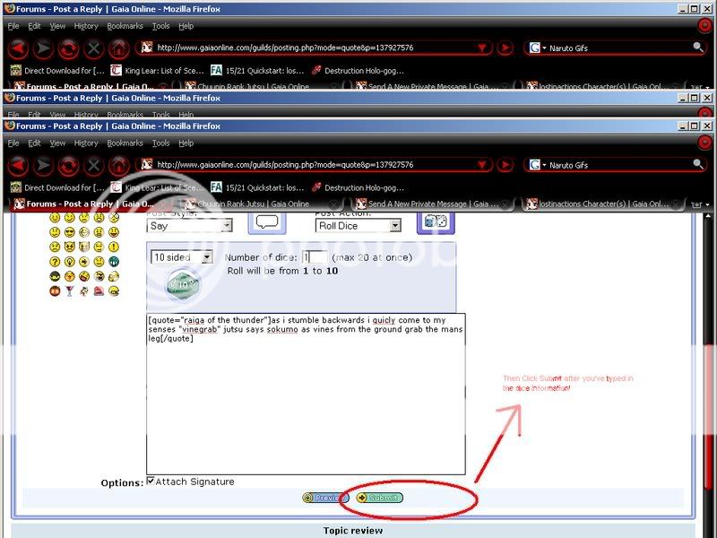Toggle the Attach Signature checkbox
The width and height of the screenshot is (717, 538).
pyautogui.click(x=151, y=482)
